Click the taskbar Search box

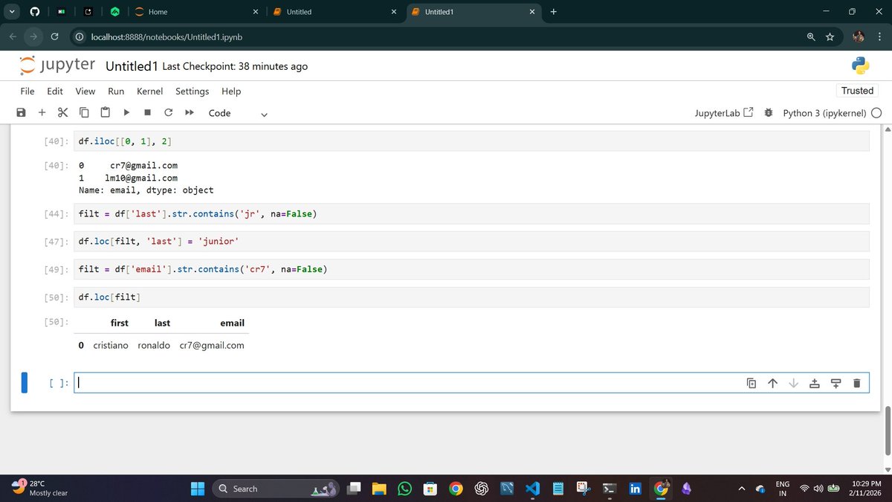[x=277, y=489]
